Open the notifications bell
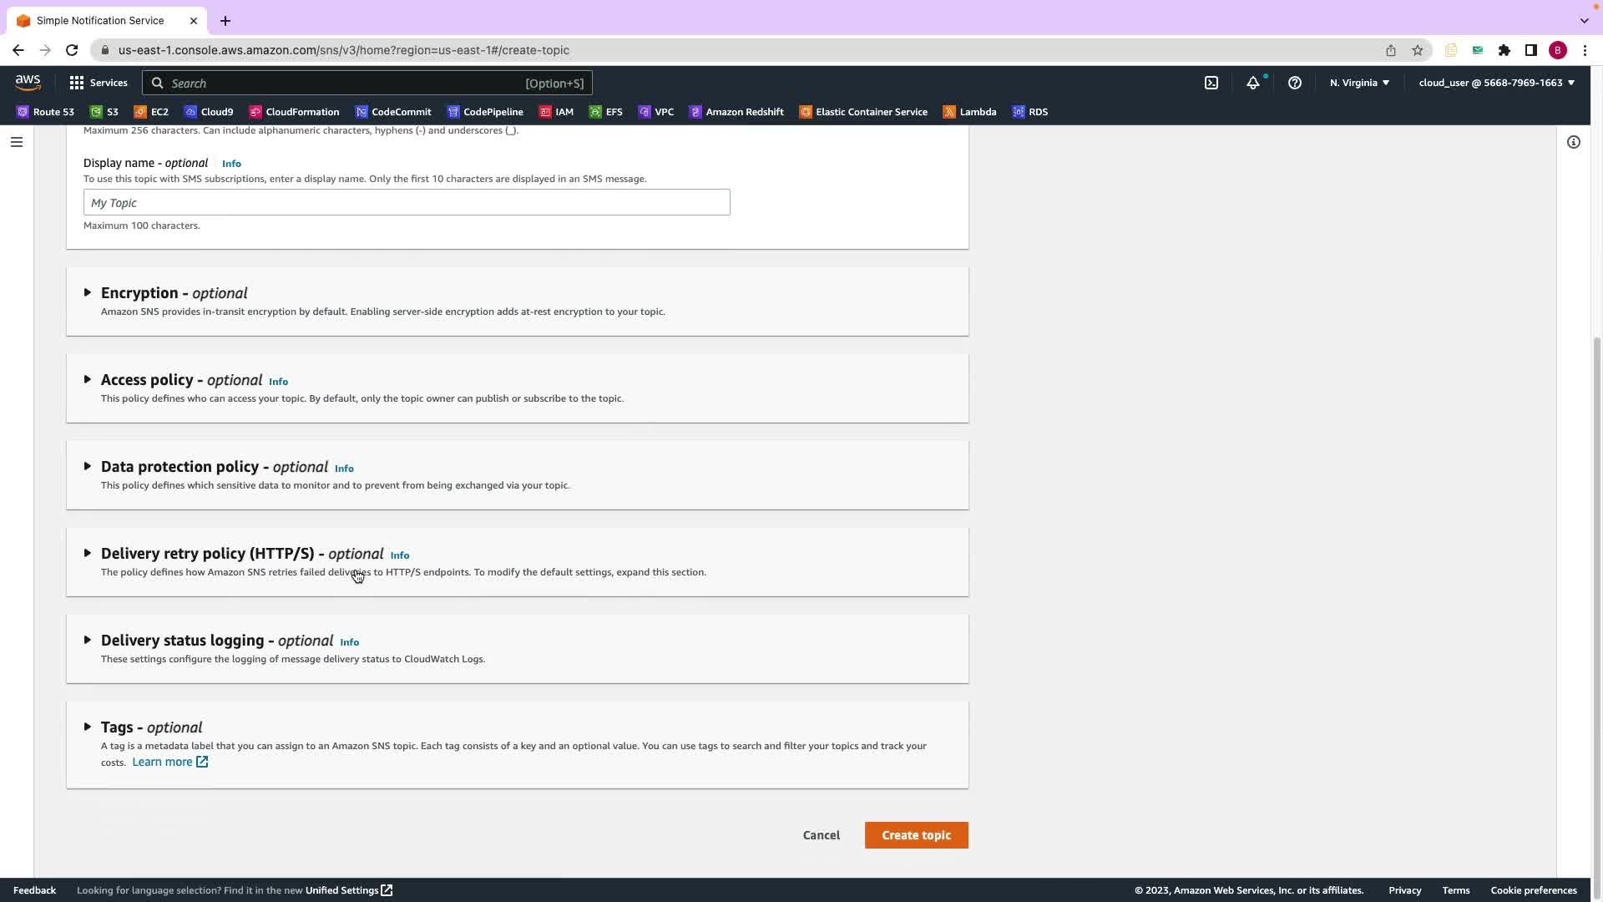1603x902 pixels. pos(1252,83)
